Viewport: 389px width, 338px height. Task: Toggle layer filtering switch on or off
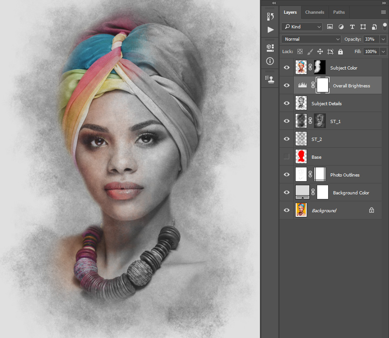coord(385,27)
